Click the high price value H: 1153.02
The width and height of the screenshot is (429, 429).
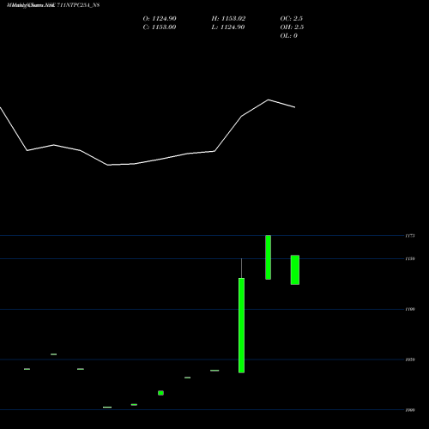coord(228,19)
